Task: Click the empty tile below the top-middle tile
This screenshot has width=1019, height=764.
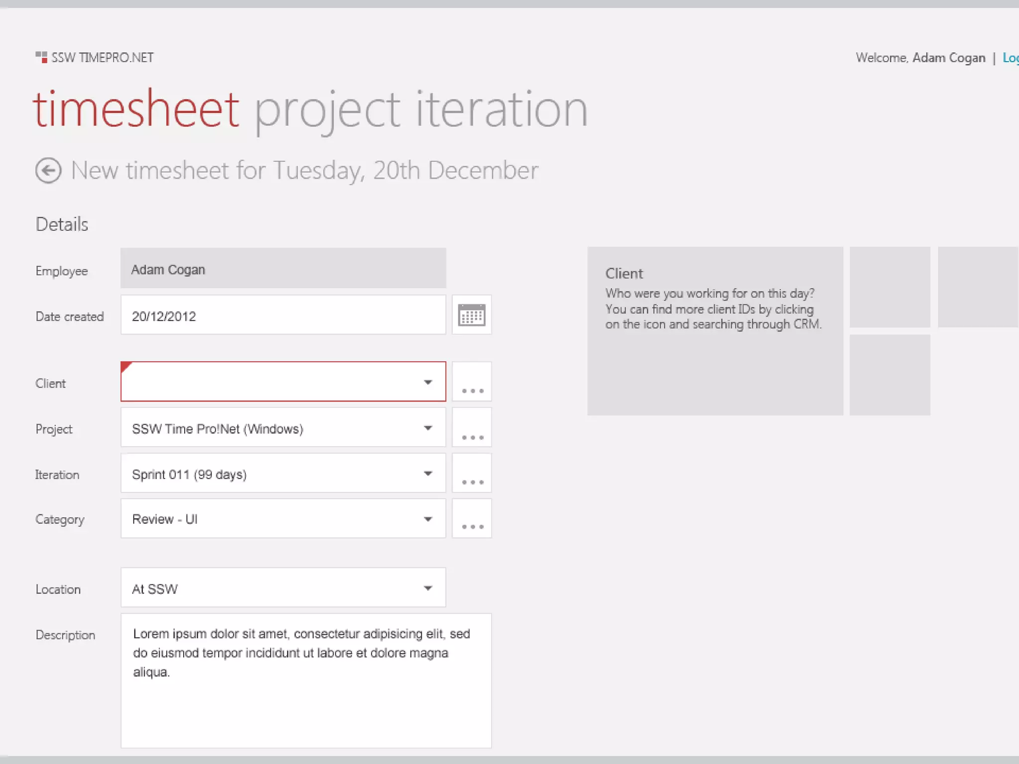Action: tap(890, 375)
